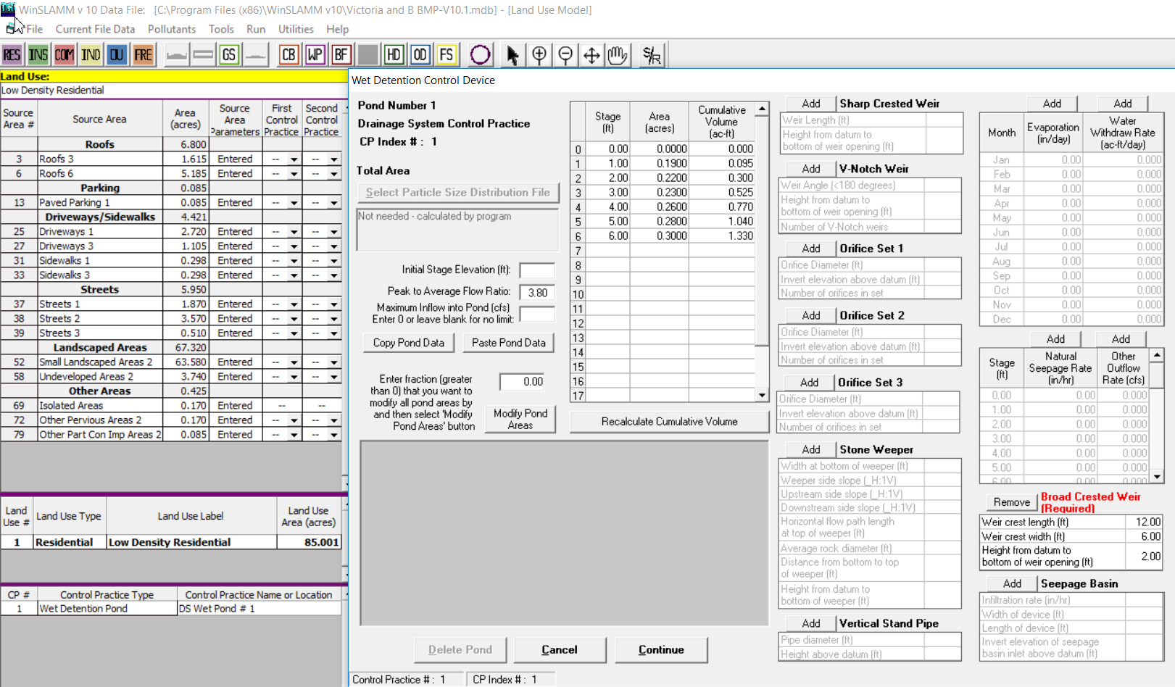The image size is (1175, 687).
Task: Select the RES residential land use tool
Action: pyautogui.click(x=12, y=54)
